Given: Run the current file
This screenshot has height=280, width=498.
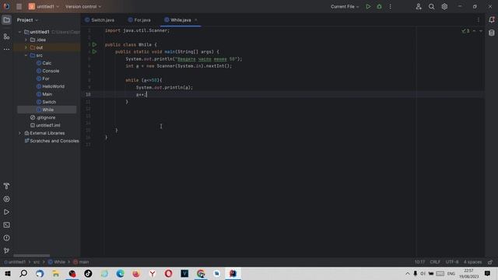Looking at the screenshot, I should (x=368, y=6).
